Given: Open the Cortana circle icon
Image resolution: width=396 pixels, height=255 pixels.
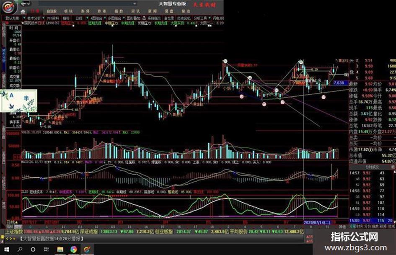Looking at the screenshot, I should [x=33, y=250].
